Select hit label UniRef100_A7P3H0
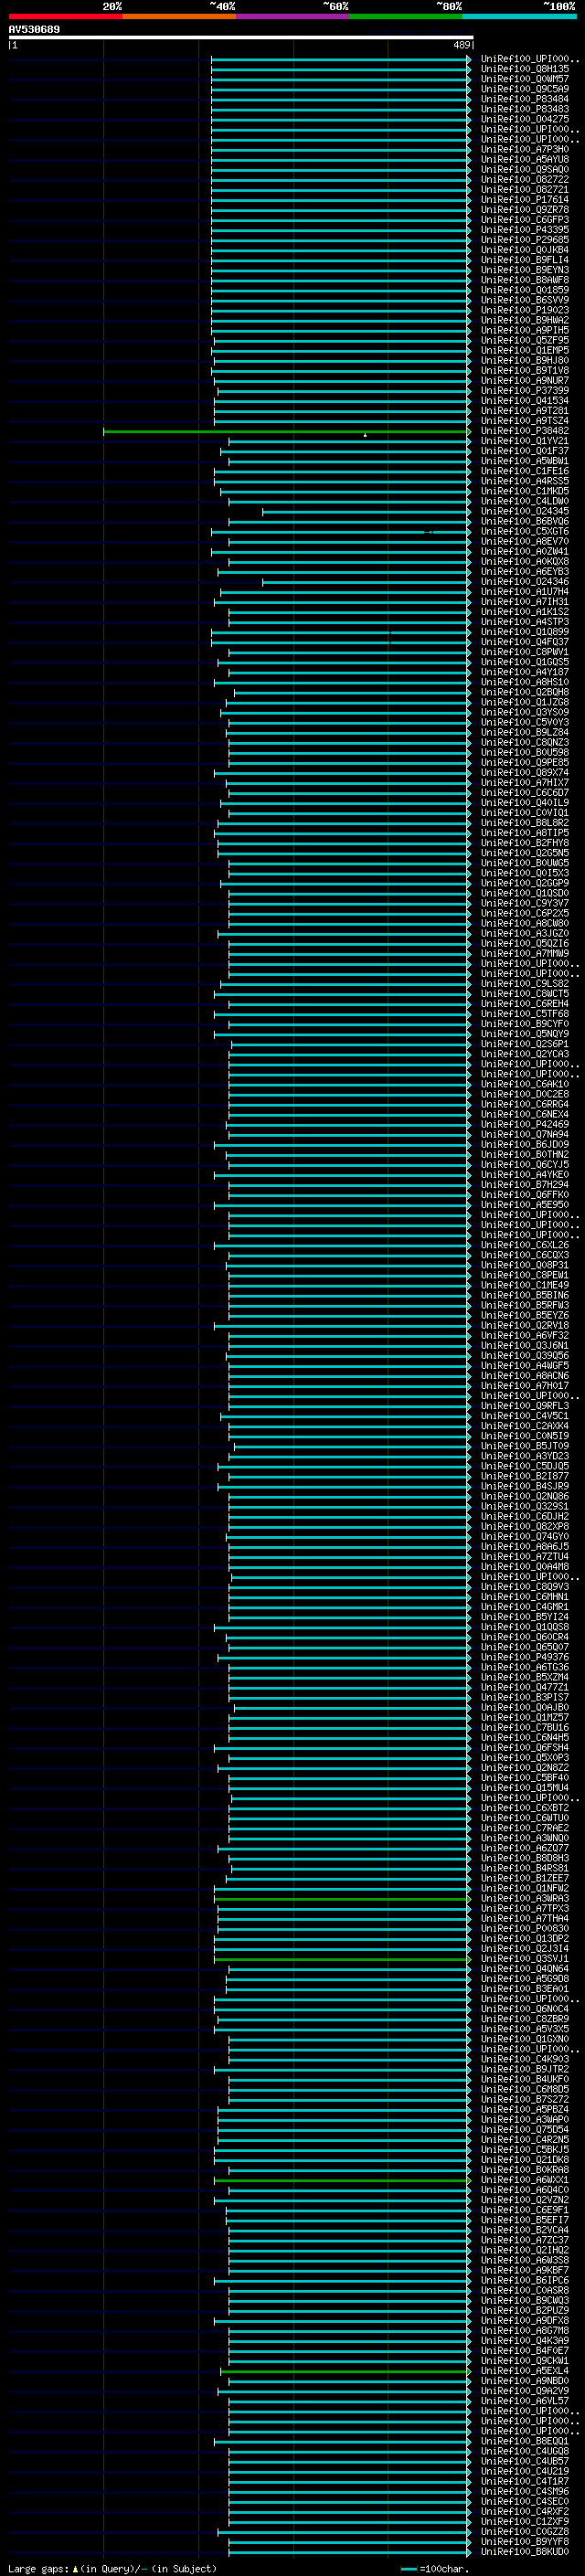 click(524, 149)
